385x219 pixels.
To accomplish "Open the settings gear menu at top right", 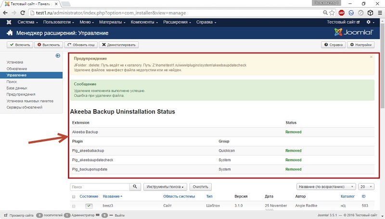I will (370, 22).
